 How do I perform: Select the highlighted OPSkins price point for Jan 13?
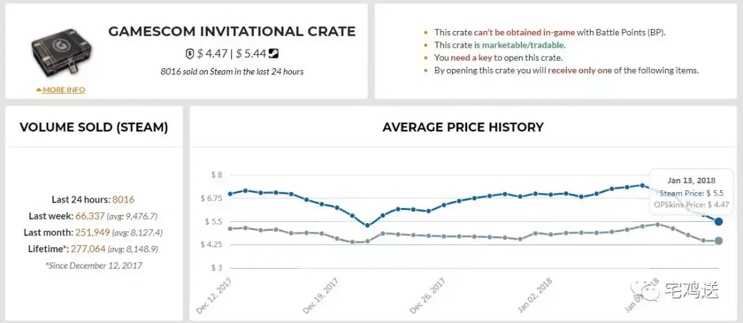718,240
